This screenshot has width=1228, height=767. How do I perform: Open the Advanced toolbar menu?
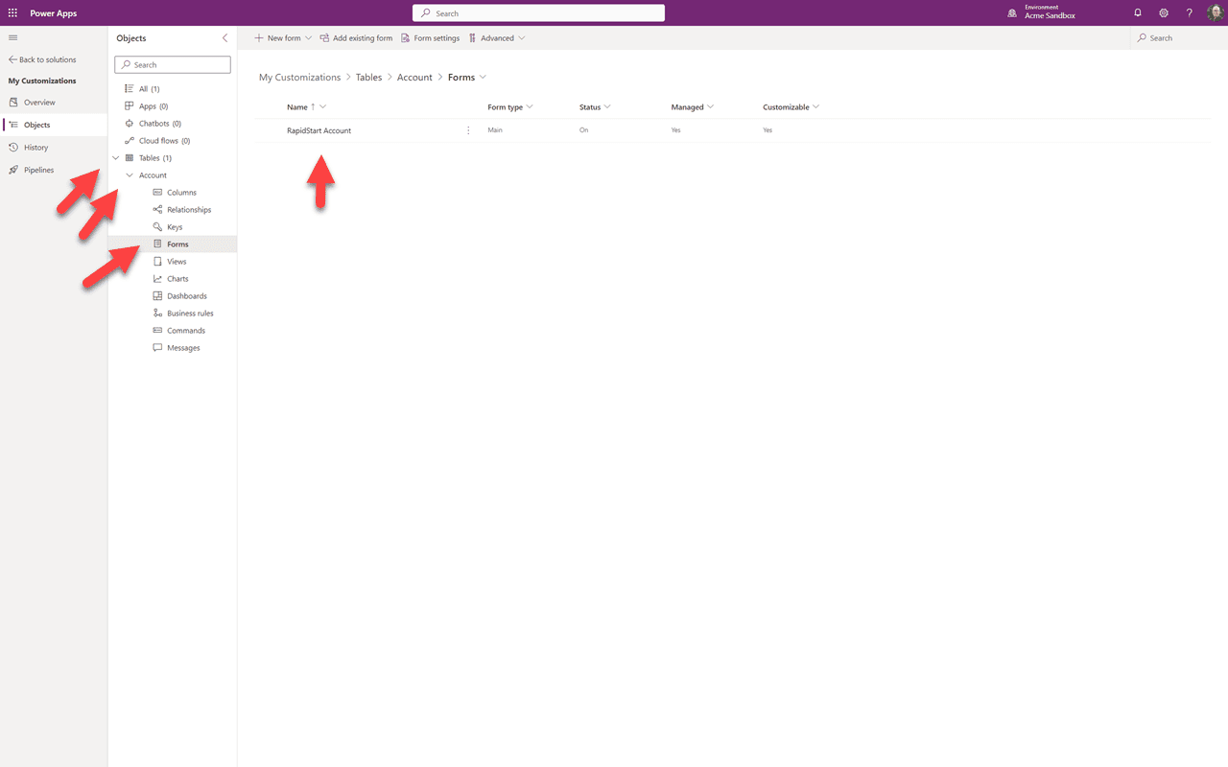pyautogui.click(x=497, y=37)
